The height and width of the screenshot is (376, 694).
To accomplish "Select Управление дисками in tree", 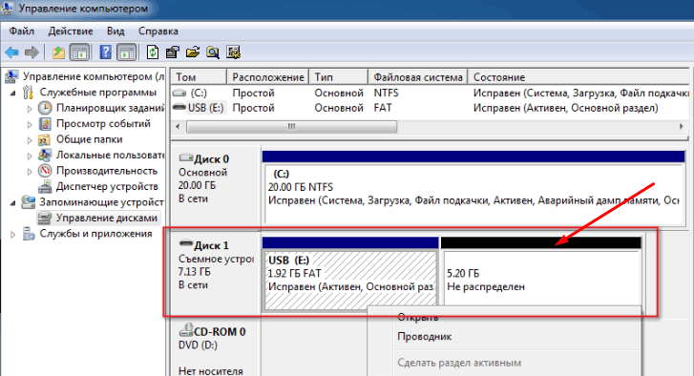I will [x=107, y=219].
